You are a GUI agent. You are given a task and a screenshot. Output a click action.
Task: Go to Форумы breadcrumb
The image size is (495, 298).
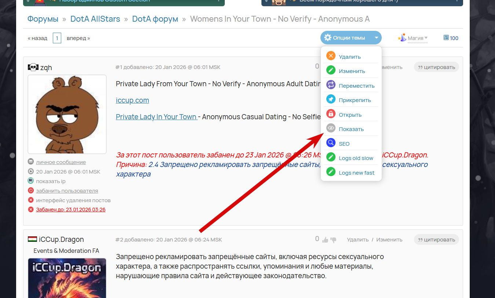[43, 19]
